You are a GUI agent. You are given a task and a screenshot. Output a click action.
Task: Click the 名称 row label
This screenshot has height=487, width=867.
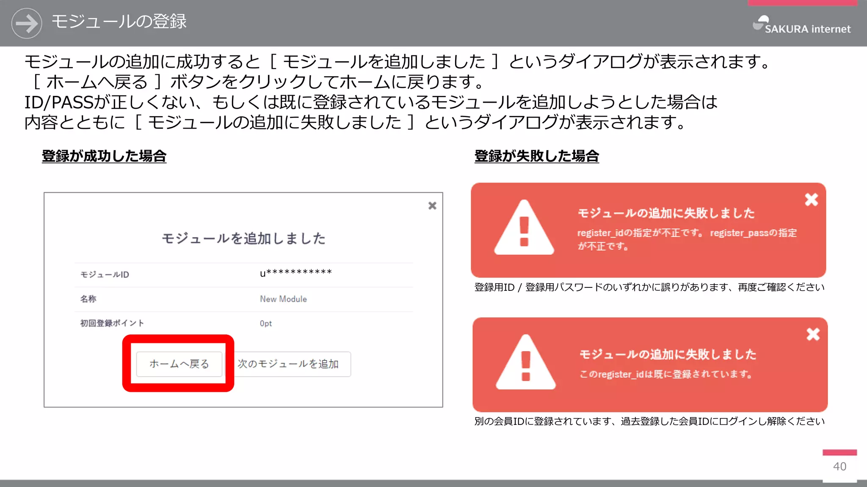[88, 299]
